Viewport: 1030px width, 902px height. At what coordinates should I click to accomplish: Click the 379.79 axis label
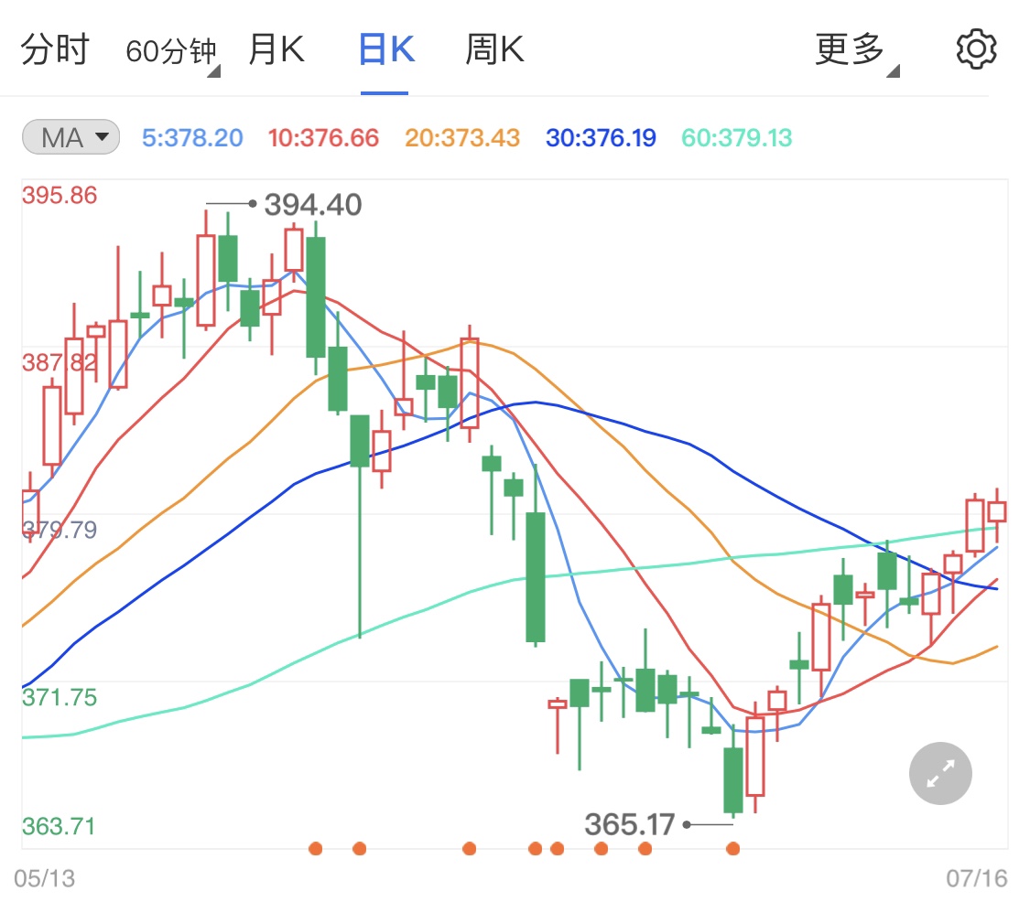pyautogui.click(x=60, y=529)
